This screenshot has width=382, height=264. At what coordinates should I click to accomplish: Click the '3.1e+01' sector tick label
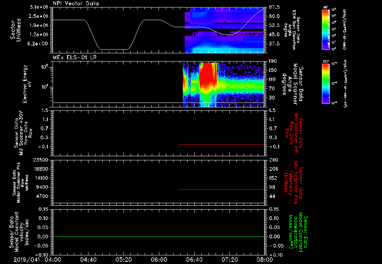[39, 7]
